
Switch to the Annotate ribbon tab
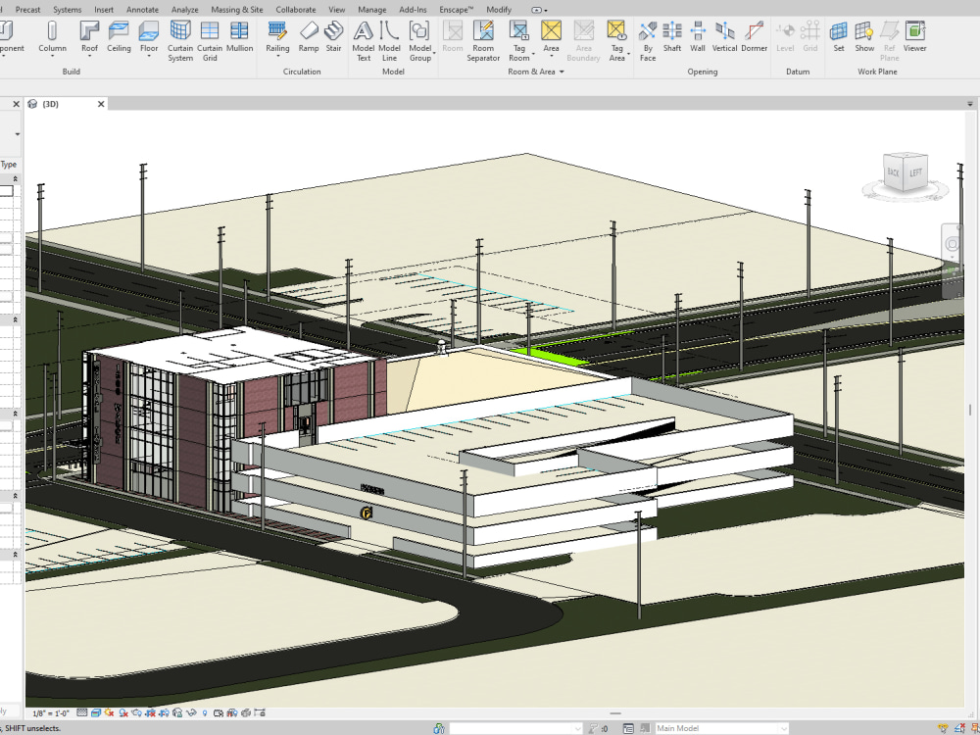point(142,9)
